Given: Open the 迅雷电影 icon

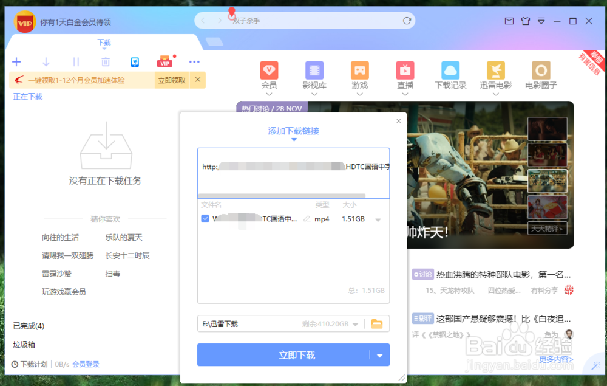Looking at the screenshot, I should click(x=495, y=71).
